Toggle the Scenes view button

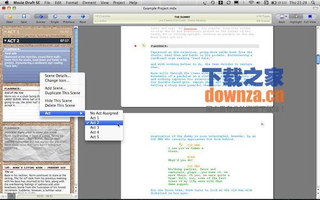click(x=41, y=17)
